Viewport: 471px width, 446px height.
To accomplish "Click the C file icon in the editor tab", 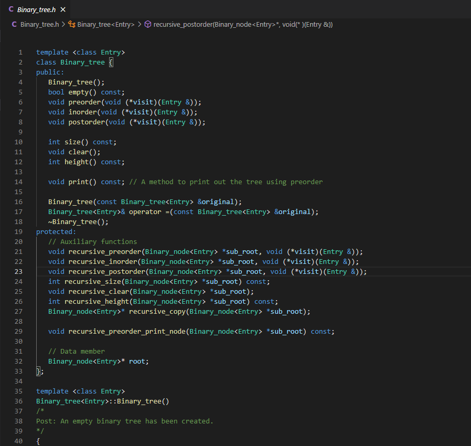I will [x=12, y=9].
